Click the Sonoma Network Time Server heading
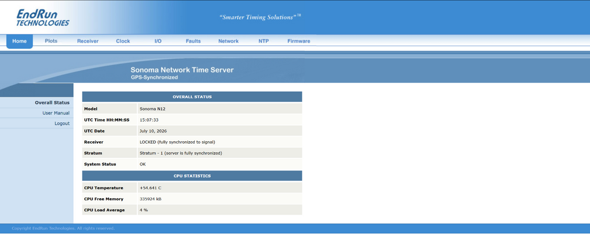590x249 pixels. 182,70
